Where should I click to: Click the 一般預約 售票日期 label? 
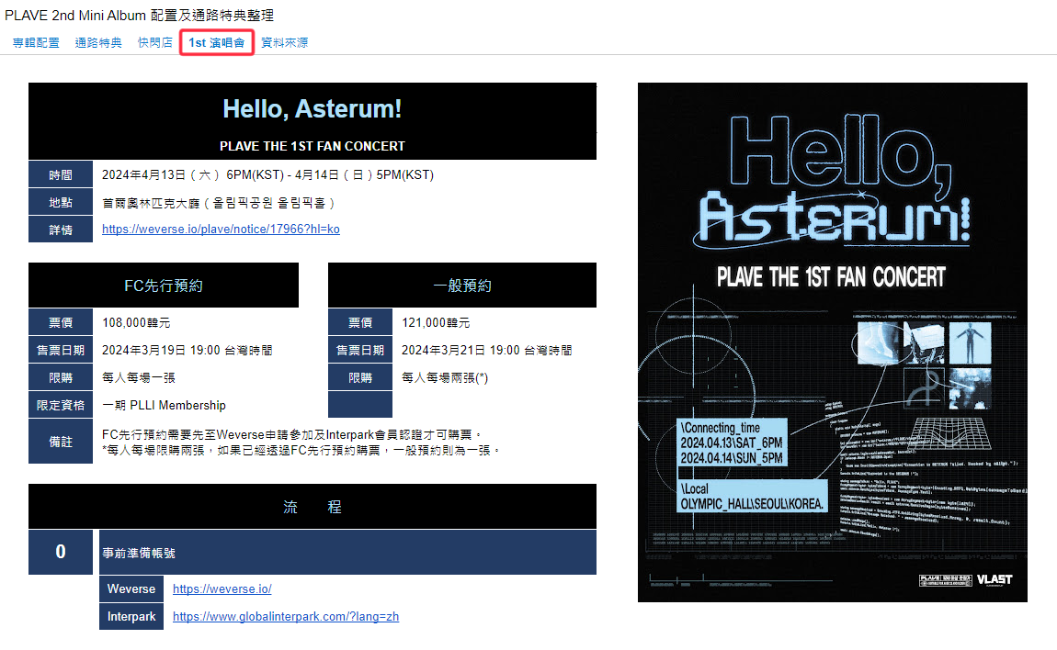pyautogui.click(x=360, y=351)
